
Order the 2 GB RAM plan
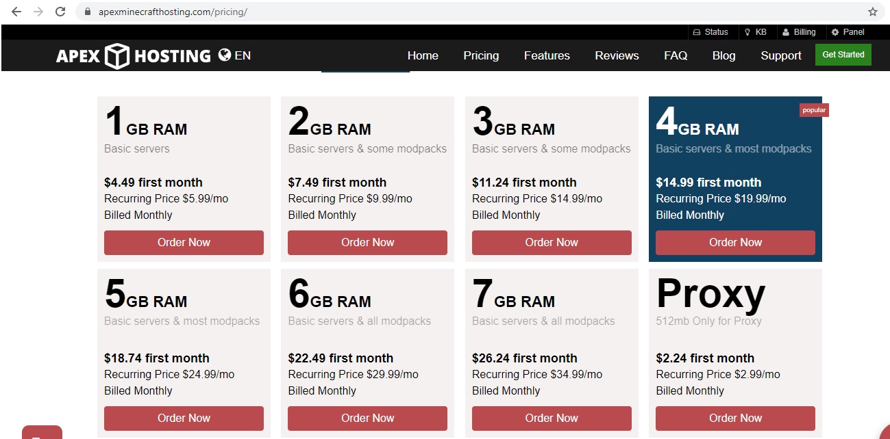[x=367, y=243]
